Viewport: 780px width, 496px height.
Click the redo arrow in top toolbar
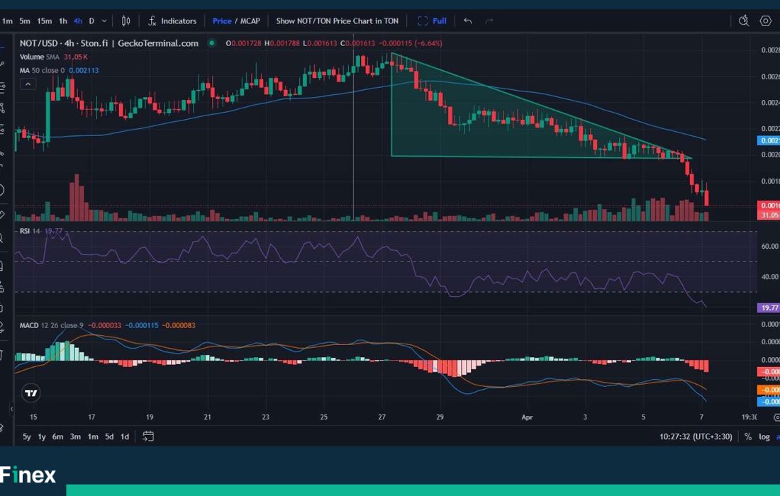pyautogui.click(x=489, y=21)
